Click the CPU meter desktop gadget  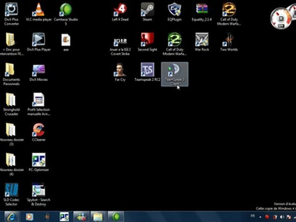point(281,18)
